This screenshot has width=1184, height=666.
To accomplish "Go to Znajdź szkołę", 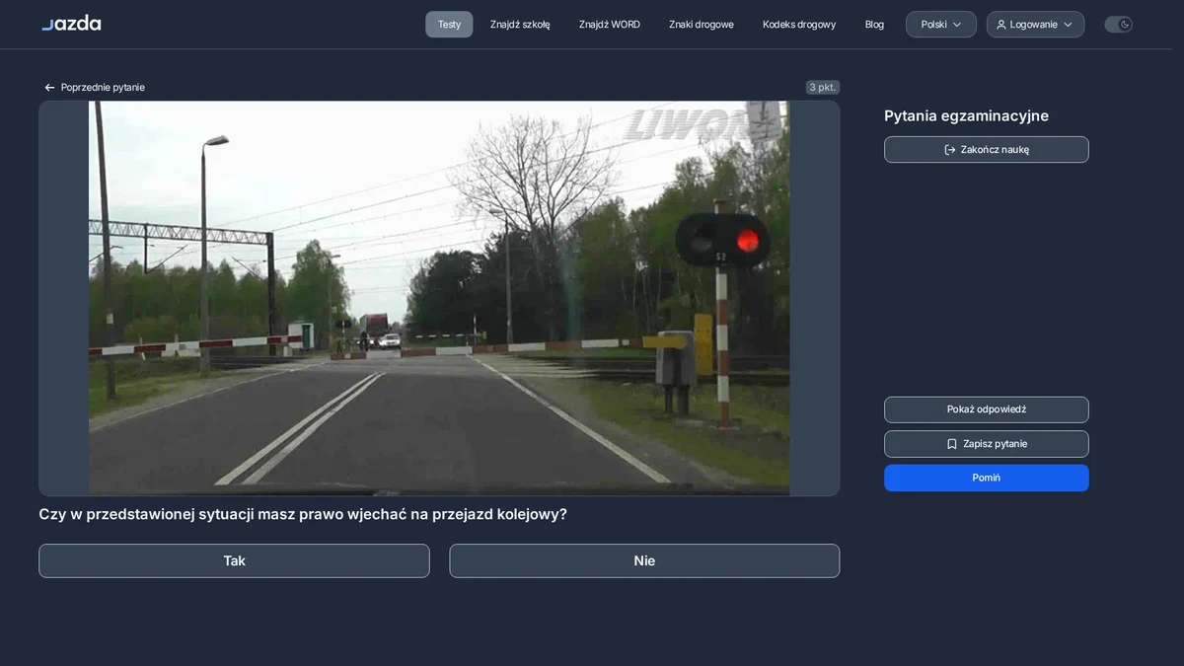I will pos(520,25).
